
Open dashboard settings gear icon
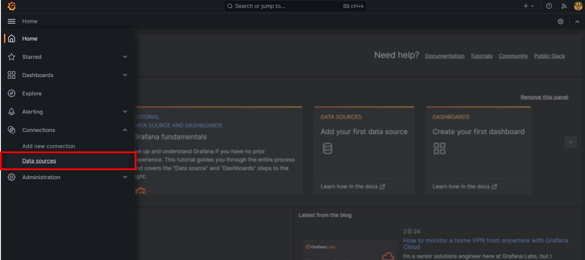tap(560, 22)
